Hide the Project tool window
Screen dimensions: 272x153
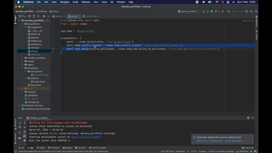click(x=48, y=16)
